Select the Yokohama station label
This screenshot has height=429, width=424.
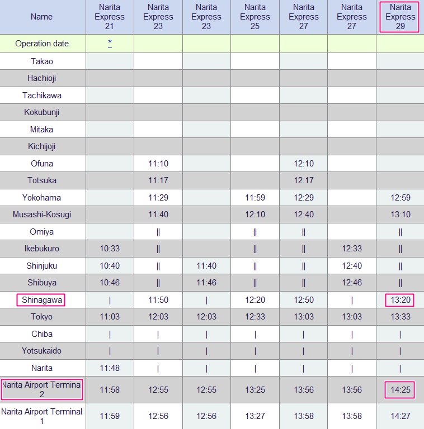[41, 198]
